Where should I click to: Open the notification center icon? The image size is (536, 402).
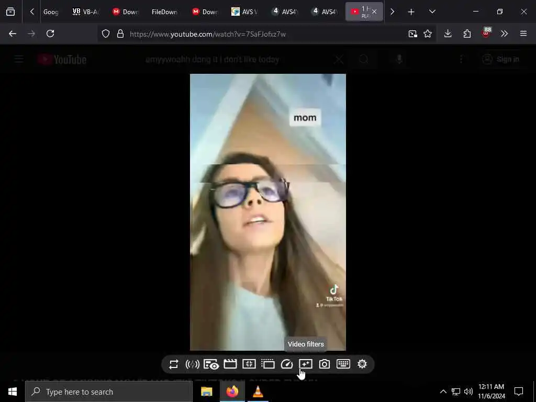(x=519, y=392)
